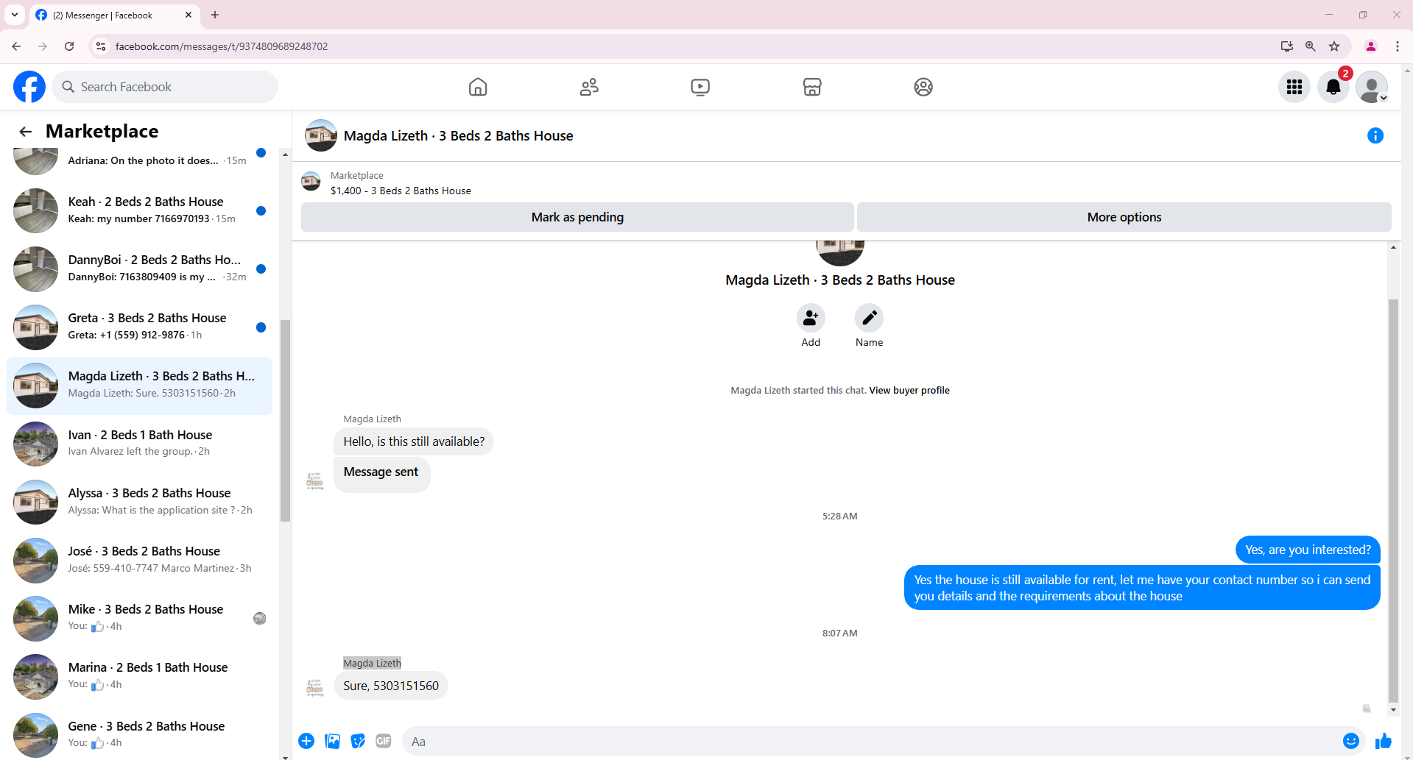Viewport: 1413px width, 760px height.
Task: Open View buyer profile link
Action: [909, 391]
